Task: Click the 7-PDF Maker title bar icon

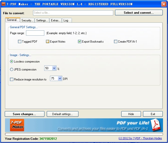Action: [3, 4]
